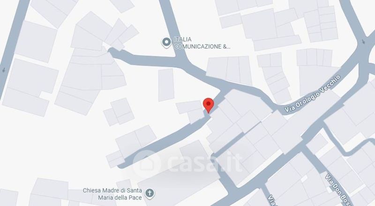Select the Via Don Bosco street label
Screen dimensions: 375x206
pyautogui.click(x=338, y=190)
